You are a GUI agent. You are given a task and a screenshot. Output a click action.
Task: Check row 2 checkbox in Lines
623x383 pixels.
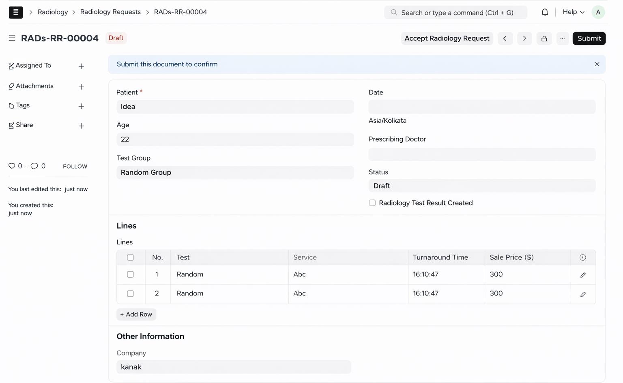tap(130, 293)
